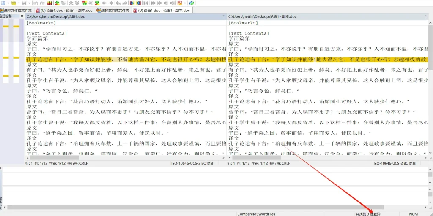
Task: Click 子曰：“道千乘之国 line in right pane
Action: point(300,133)
